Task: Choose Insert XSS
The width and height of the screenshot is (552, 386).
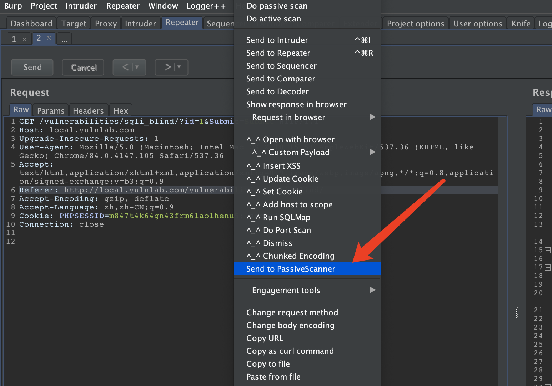Action: tap(307, 166)
